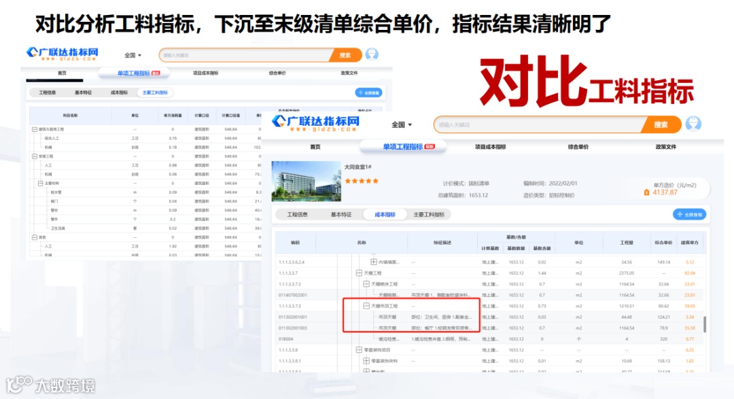Select 单项工程指标 in front window
Viewport: 734px width, 399px height.
(402, 147)
